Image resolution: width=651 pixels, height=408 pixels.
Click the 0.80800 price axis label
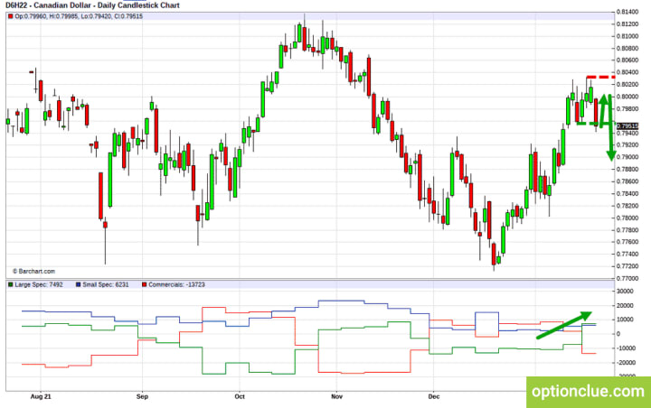627,48
